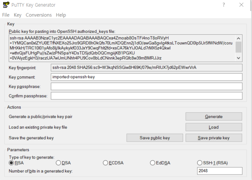Click the 'Number of bits in a generated key:' label
Viewport: 252px width, 180px height.
41,171
